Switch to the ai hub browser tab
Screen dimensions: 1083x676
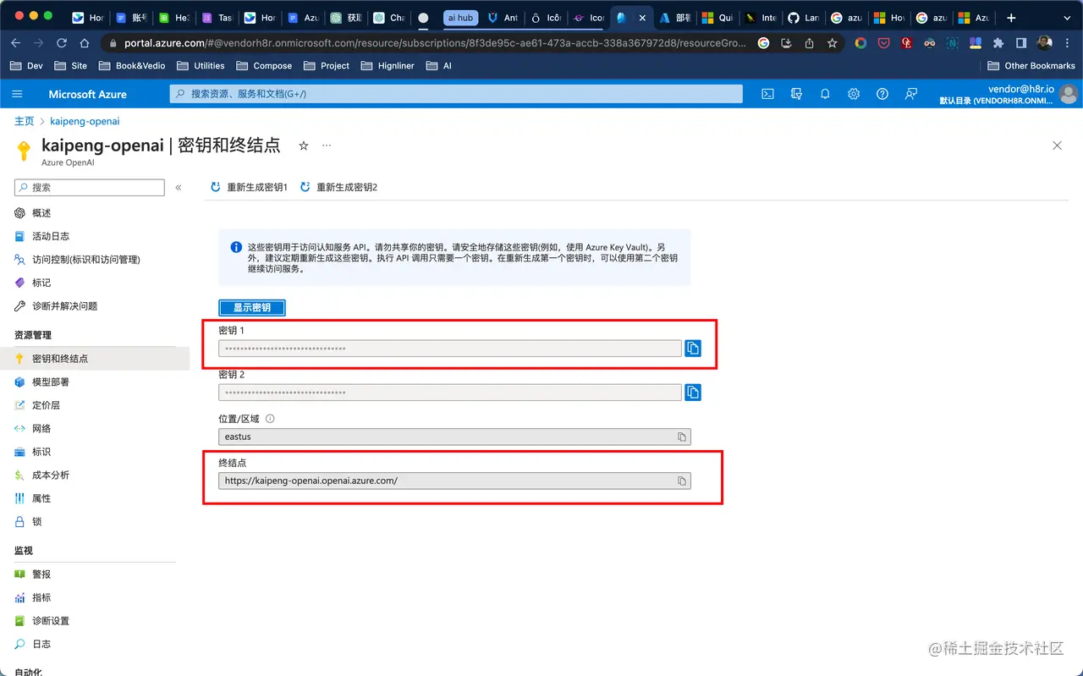point(460,18)
